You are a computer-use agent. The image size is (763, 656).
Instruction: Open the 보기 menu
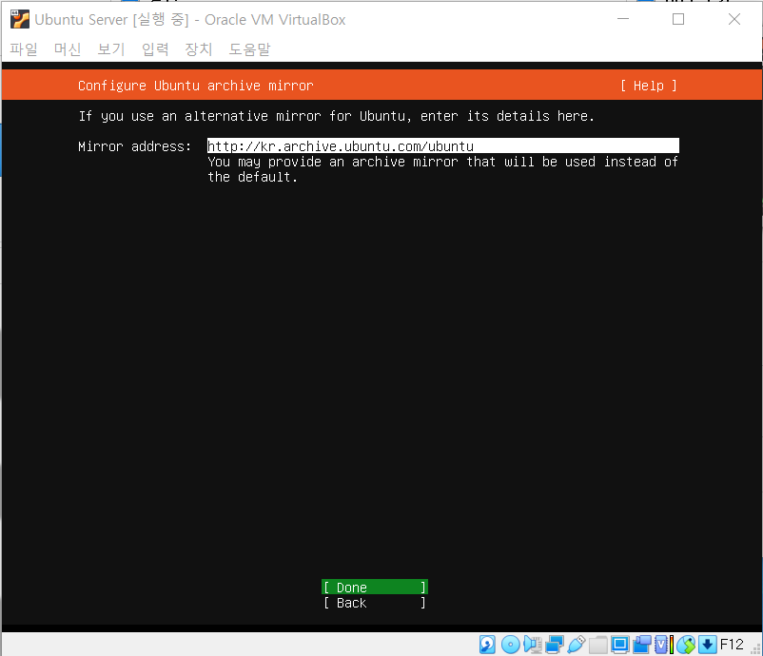click(111, 49)
